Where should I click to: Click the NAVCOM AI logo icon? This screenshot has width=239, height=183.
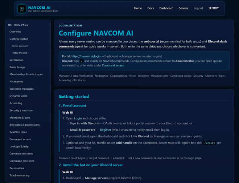point(22,9)
